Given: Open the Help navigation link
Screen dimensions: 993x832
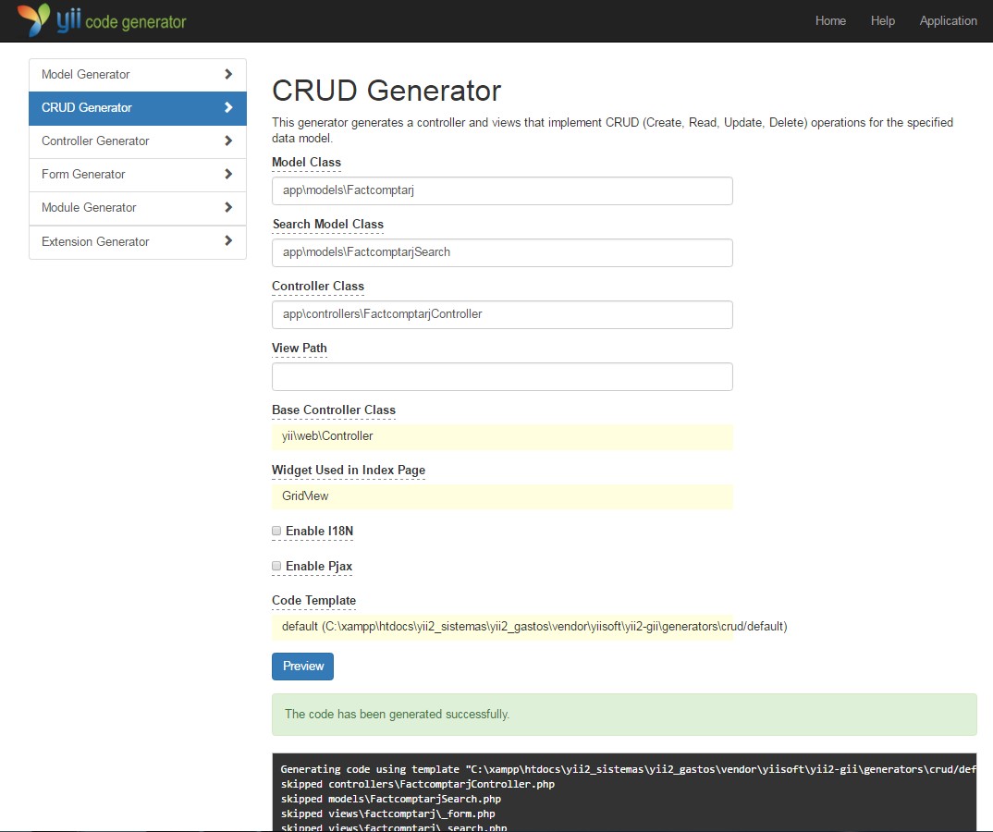Looking at the screenshot, I should click(x=883, y=20).
